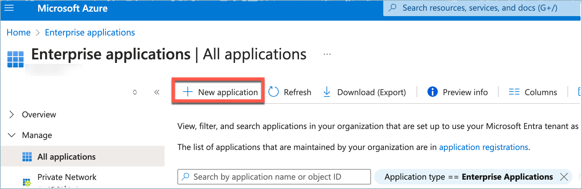Viewport: 582px width, 189px height.
Task: Click the search resources, services, and docs box
Action: 482,8
